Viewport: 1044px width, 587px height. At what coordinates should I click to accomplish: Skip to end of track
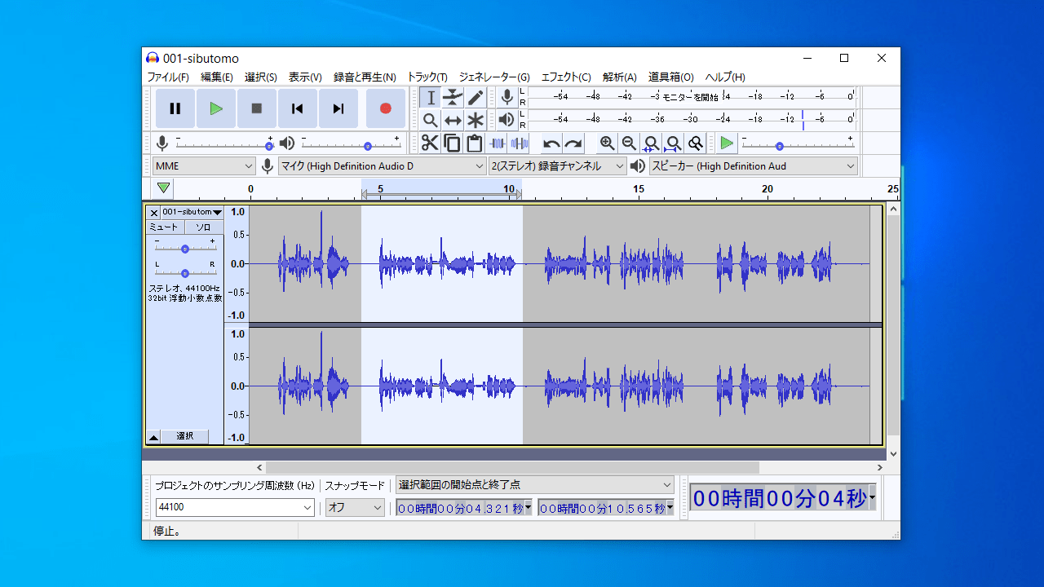338,108
